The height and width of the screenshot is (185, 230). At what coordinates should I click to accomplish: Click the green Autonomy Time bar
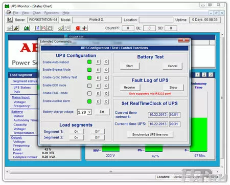199,135
